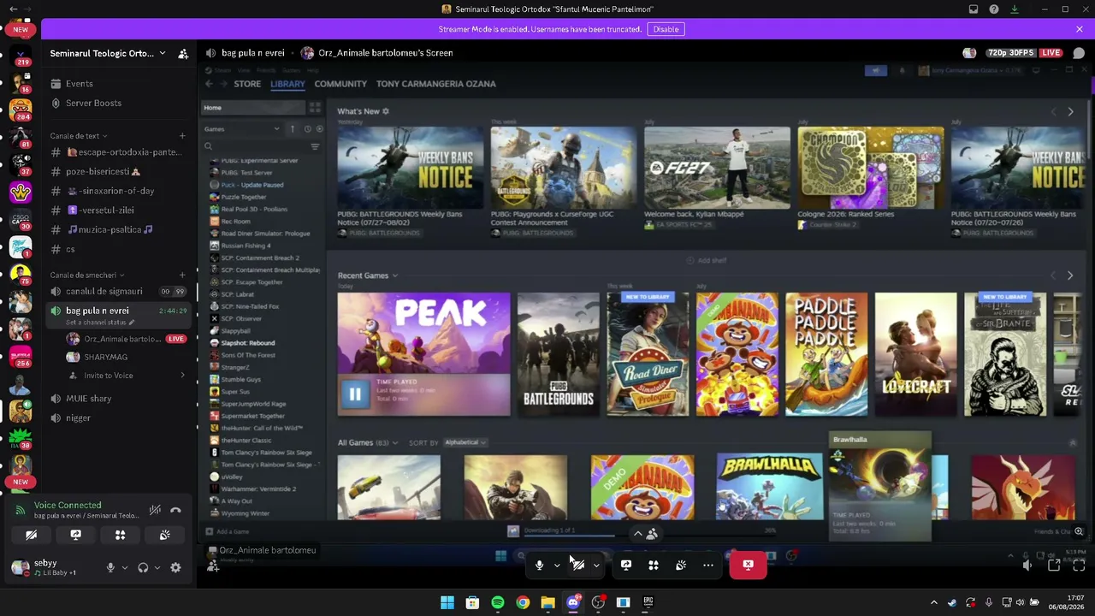Screen dimensions: 1095x616
Task: Open Spotify from the taskbar
Action: point(498,602)
